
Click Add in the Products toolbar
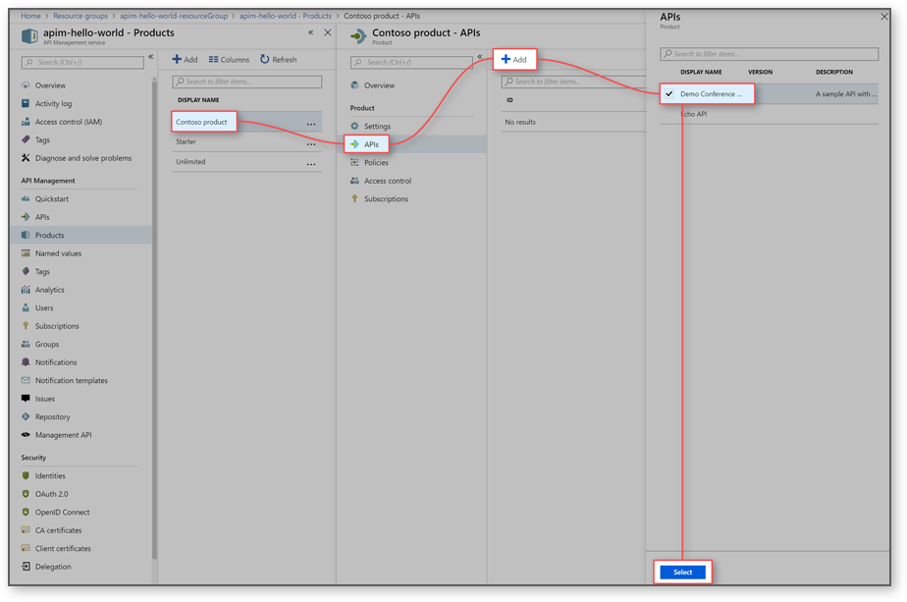(x=186, y=60)
